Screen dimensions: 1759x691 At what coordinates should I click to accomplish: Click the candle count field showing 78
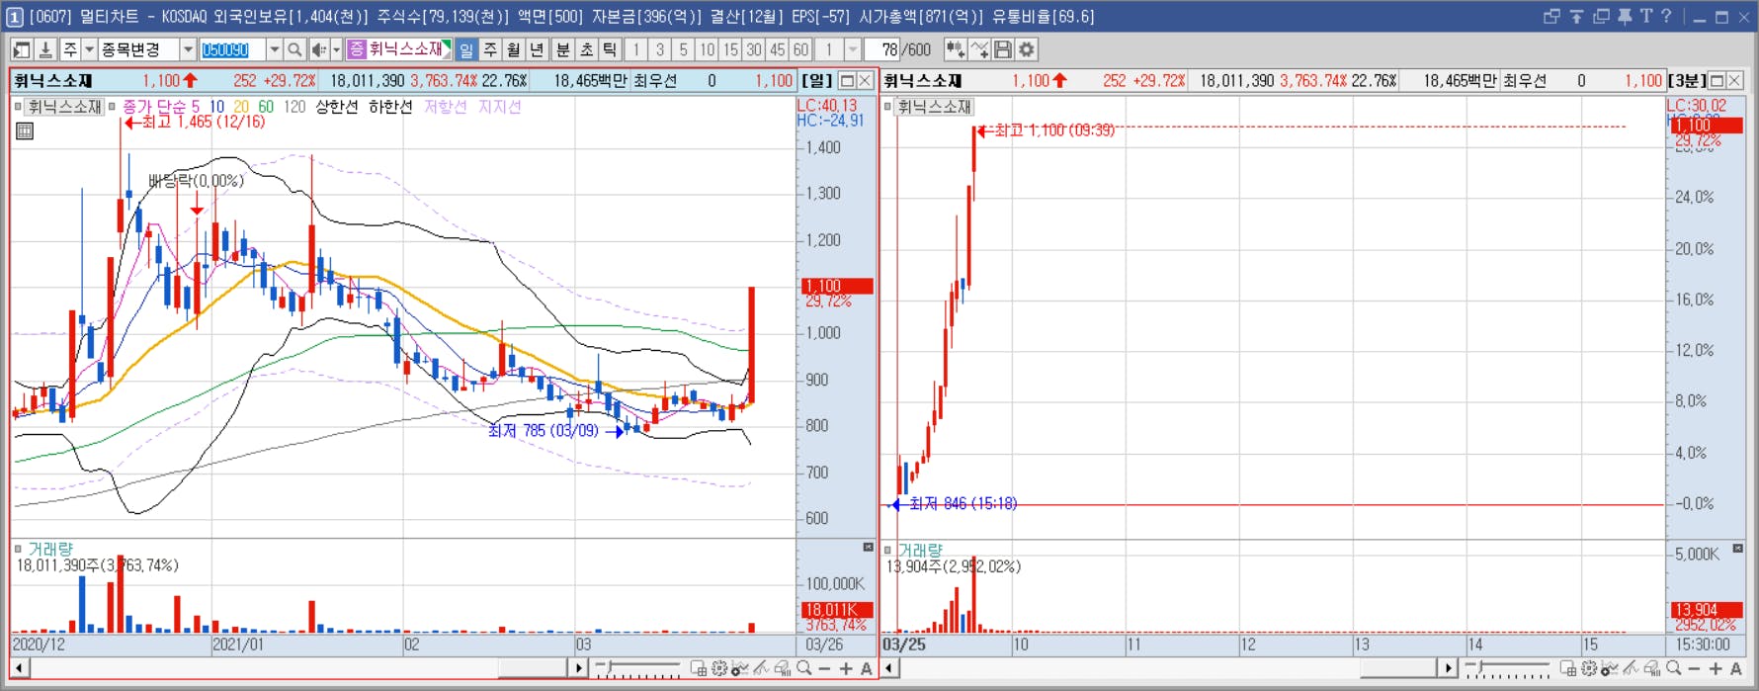881,49
